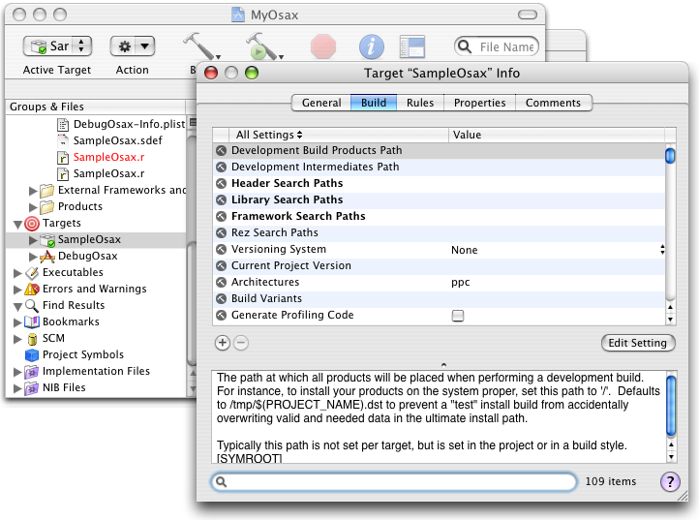This screenshot has width=699, height=520.
Task: Expand the SampleOsax target
Action: [x=33, y=240]
